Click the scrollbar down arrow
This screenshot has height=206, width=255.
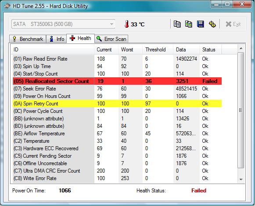coord(241,179)
